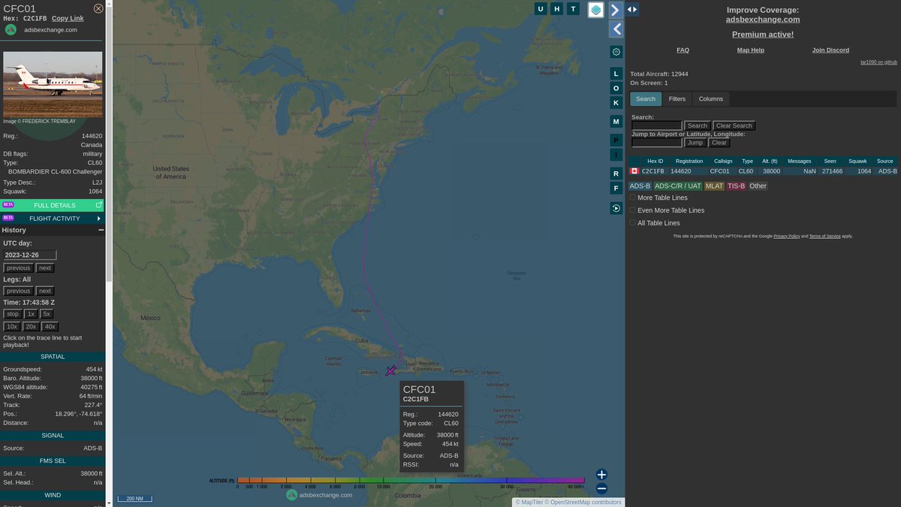Toggle the MLAT source filter

[714, 186]
